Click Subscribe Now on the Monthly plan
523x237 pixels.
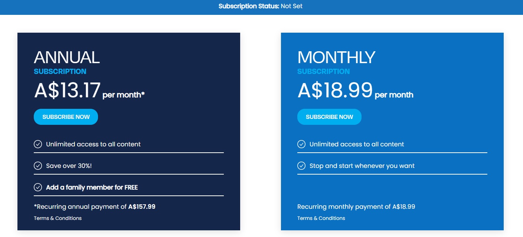point(329,117)
